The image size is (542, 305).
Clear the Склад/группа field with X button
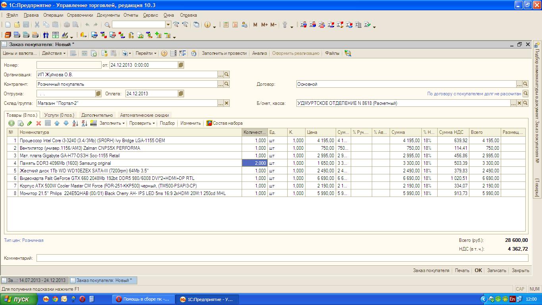[x=227, y=103]
